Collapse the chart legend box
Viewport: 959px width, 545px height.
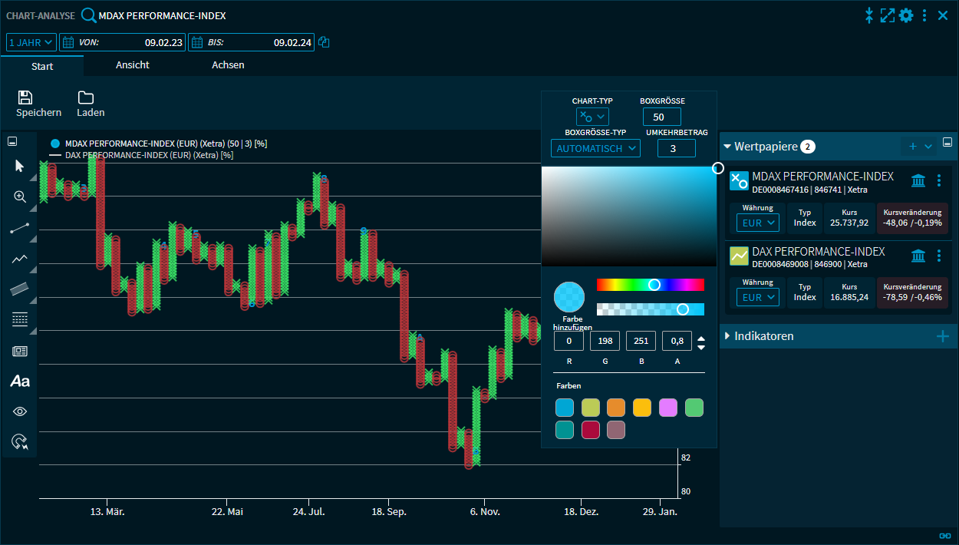[12, 141]
